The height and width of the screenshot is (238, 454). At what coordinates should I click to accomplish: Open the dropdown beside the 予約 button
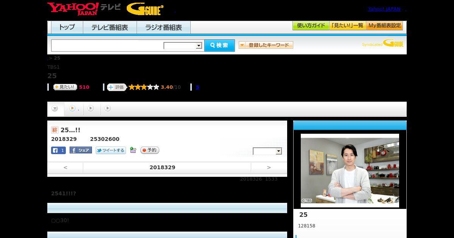(x=267, y=151)
